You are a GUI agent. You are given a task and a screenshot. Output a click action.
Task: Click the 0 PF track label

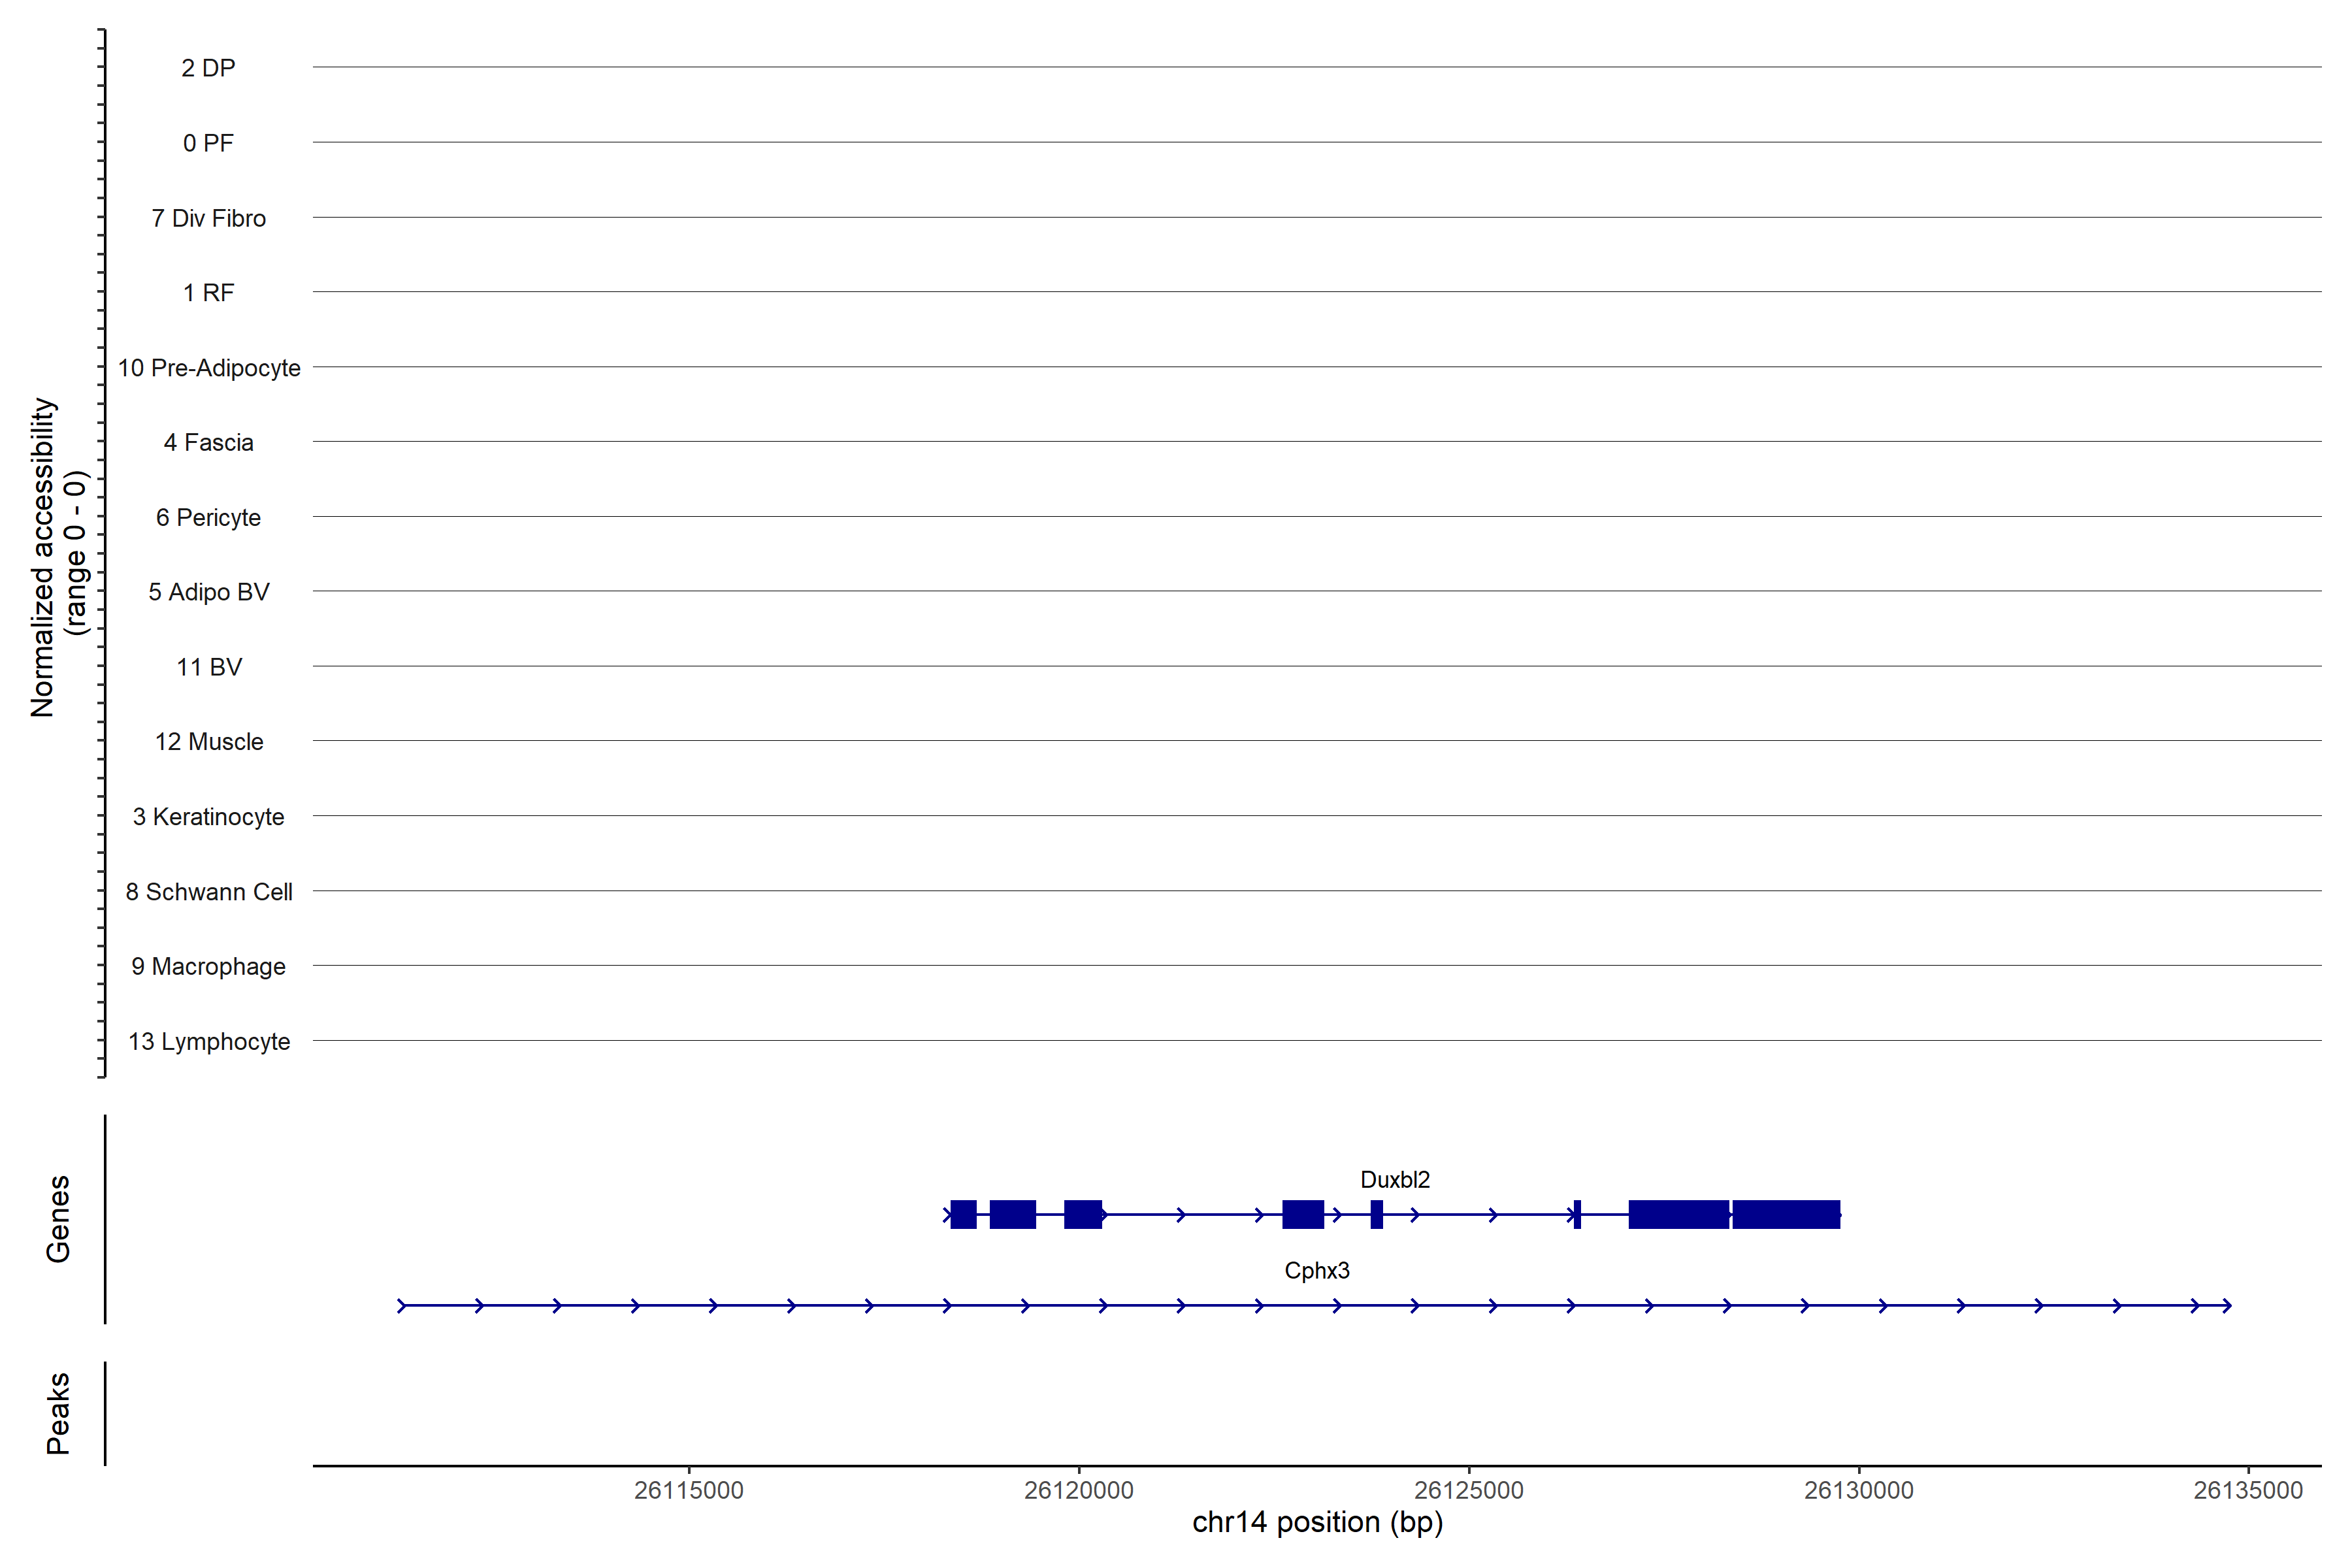click(x=208, y=143)
